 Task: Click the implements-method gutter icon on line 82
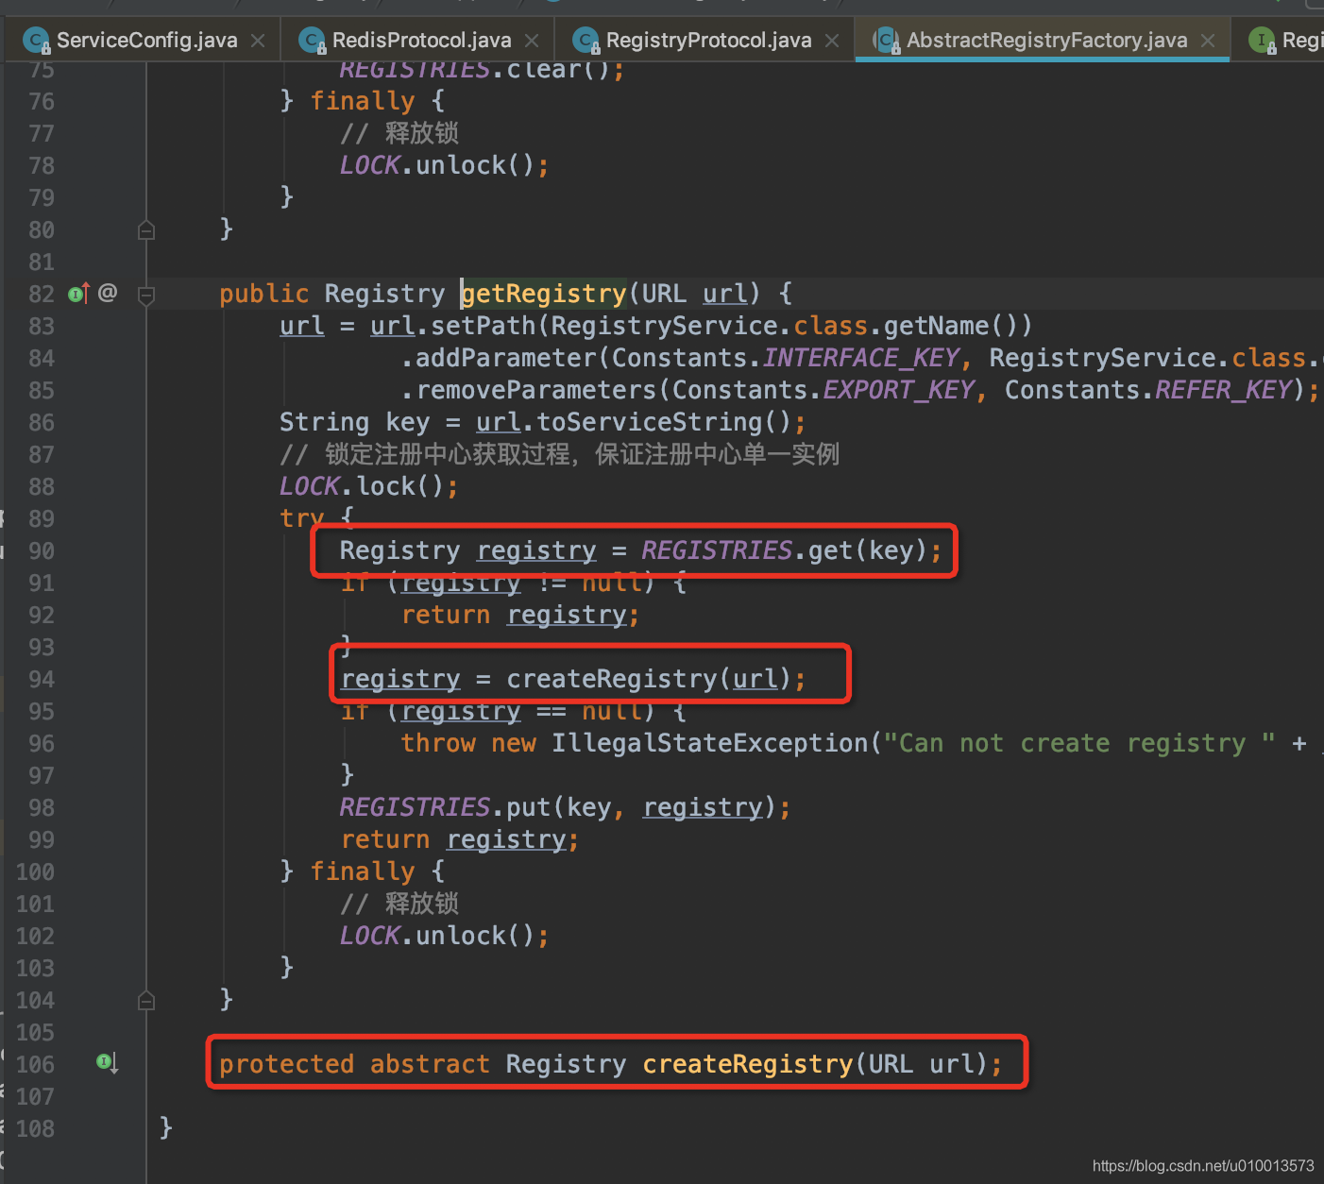tap(78, 294)
